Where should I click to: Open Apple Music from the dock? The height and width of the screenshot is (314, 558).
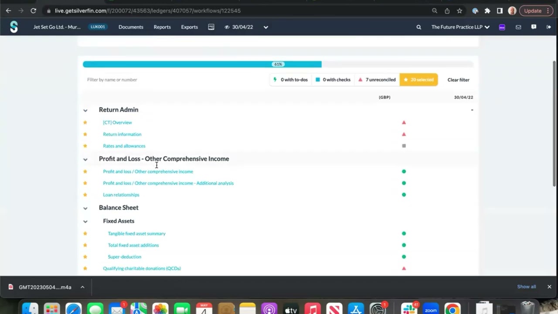pos(313,309)
